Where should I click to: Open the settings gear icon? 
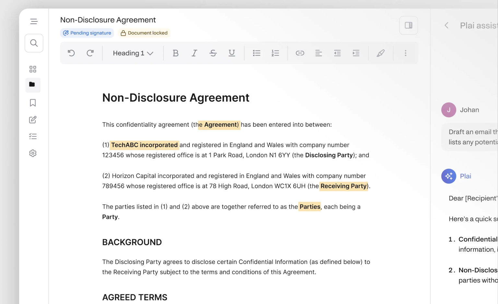pyautogui.click(x=33, y=153)
